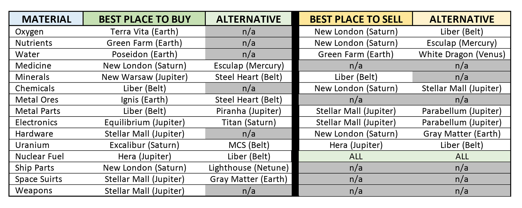This screenshot has height=208, width=522.
Task: Click the MCS (Belt) cell
Action: [249, 145]
